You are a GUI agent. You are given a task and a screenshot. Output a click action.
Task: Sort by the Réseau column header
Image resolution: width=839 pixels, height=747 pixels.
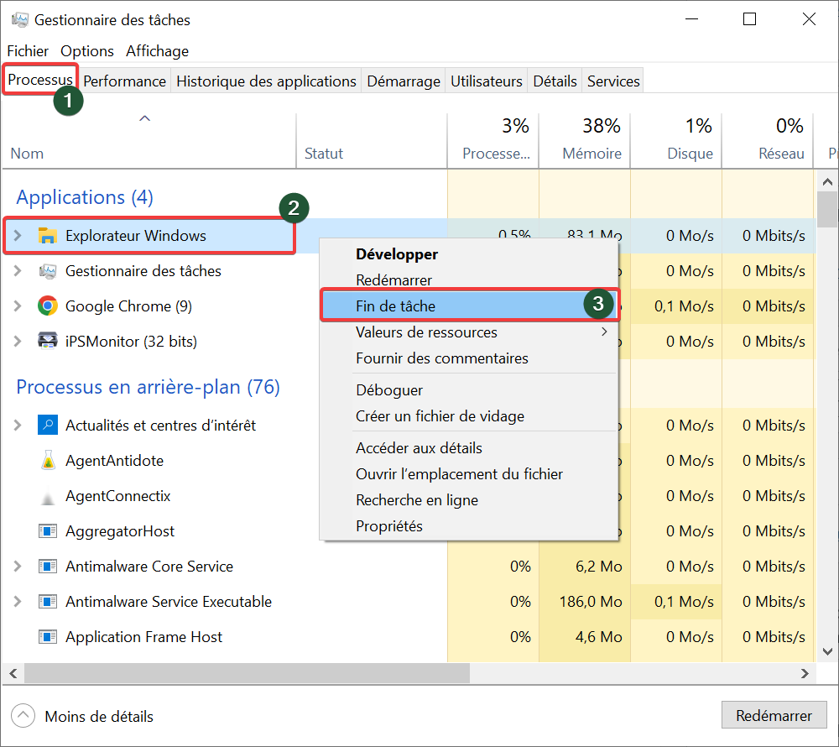768,141
